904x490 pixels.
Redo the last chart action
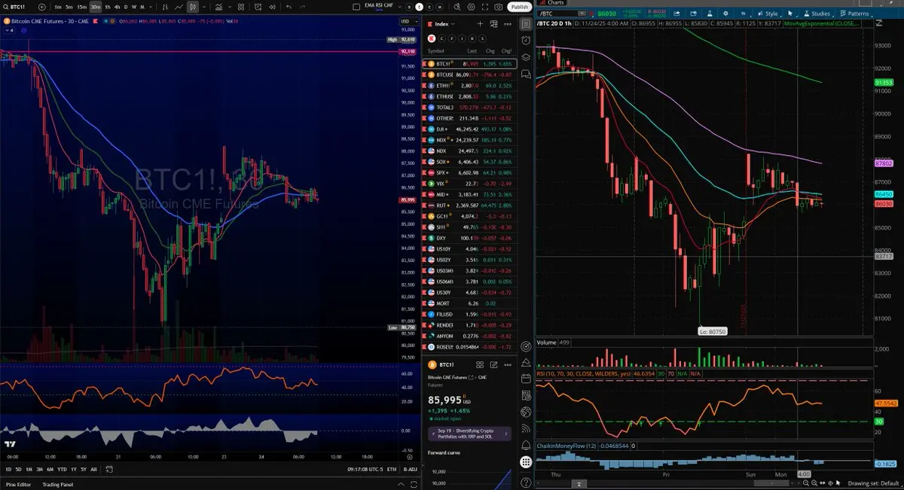pyautogui.click(x=302, y=7)
